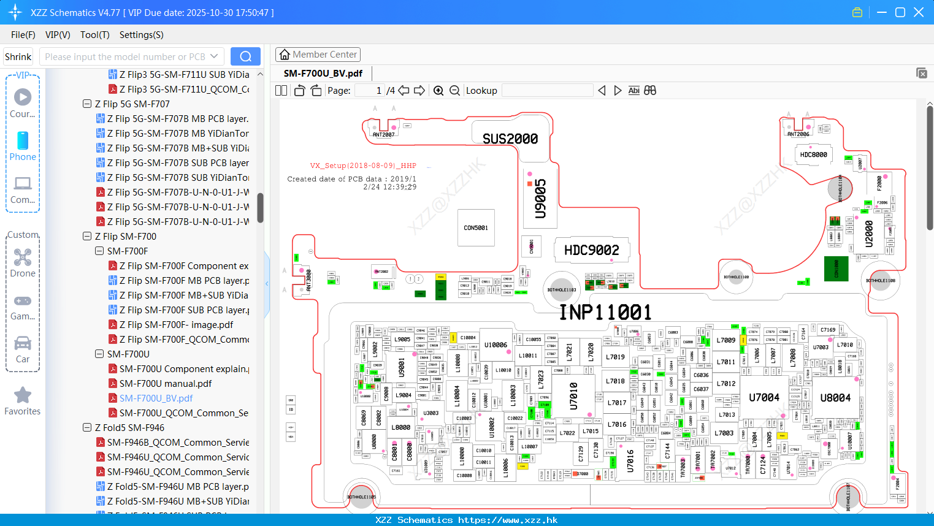934x526 pixels.
Task: Select the Computer category icon
Action: pos(23,189)
